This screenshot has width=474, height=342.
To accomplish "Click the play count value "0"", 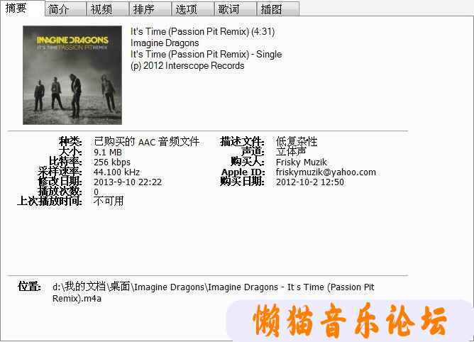I will (96, 192).
